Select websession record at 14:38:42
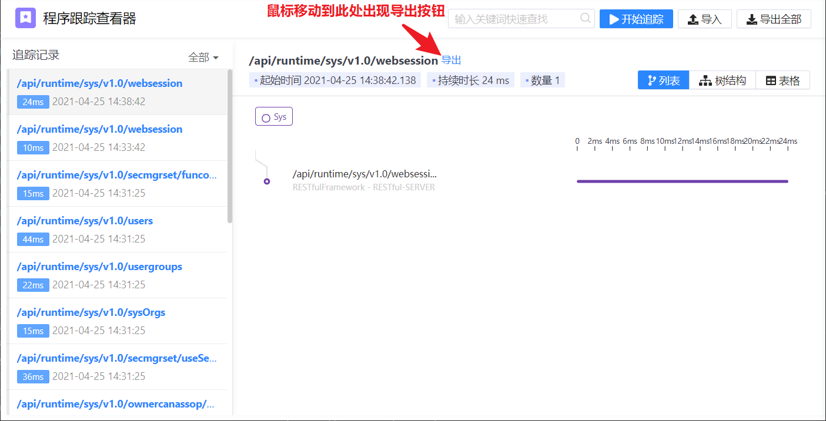The height and width of the screenshot is (421, 826). (117, 92)
